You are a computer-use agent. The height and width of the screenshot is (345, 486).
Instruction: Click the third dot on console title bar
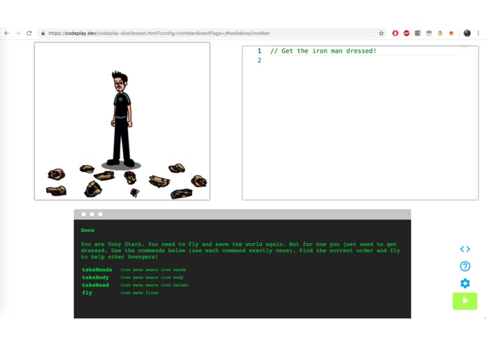101,214
